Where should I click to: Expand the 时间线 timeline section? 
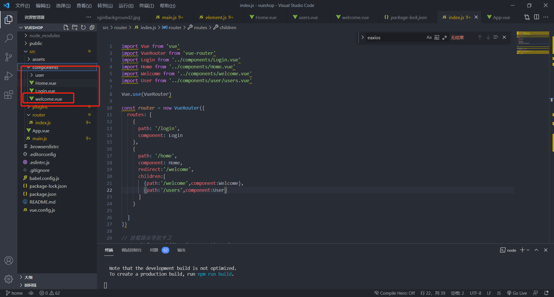[21, 285]
